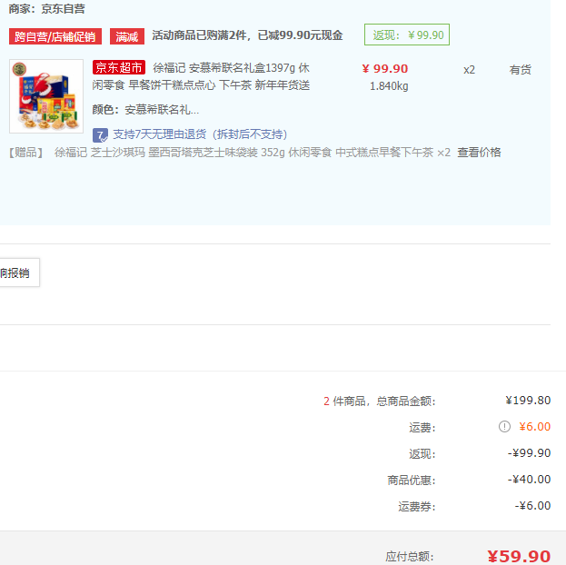Click the shipping fee info icon

click(x=504, y=427)
